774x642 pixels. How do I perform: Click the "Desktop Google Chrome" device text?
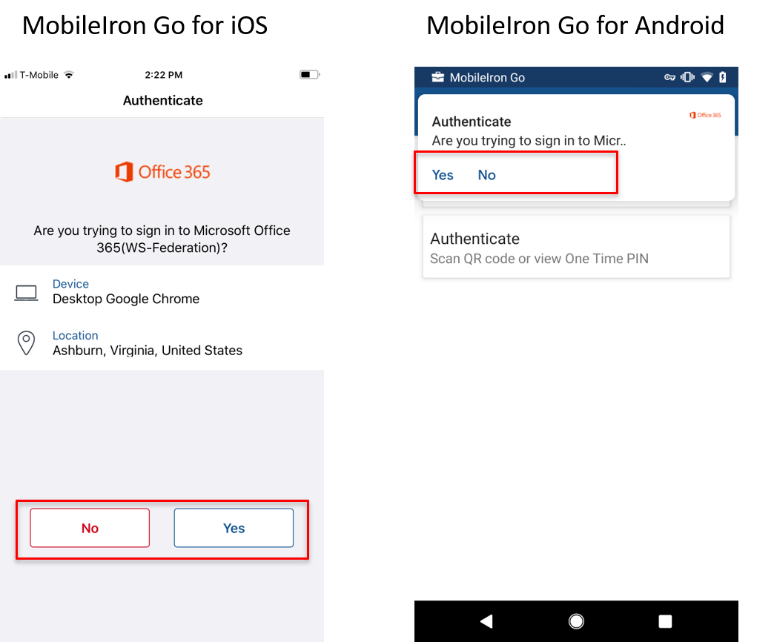(x=126, y=299)
